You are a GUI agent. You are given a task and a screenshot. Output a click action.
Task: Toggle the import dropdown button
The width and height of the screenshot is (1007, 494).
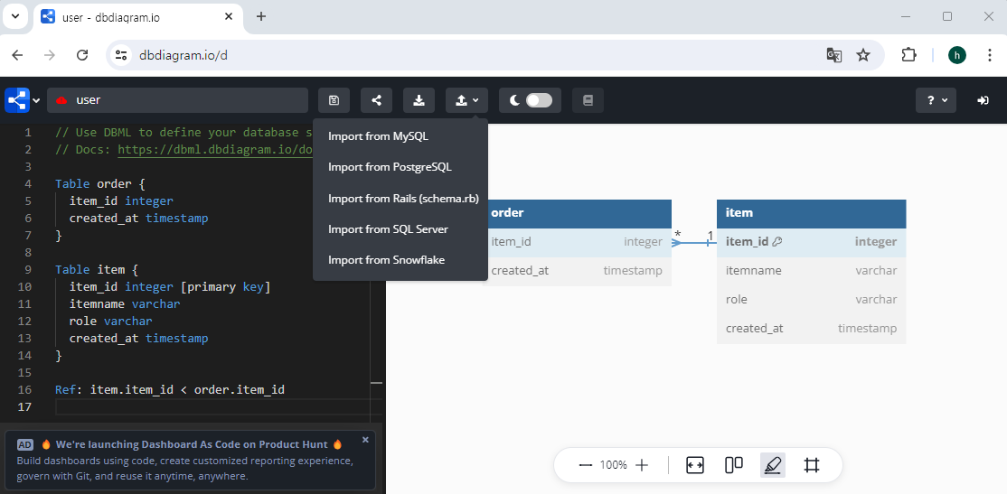(467, 100)
